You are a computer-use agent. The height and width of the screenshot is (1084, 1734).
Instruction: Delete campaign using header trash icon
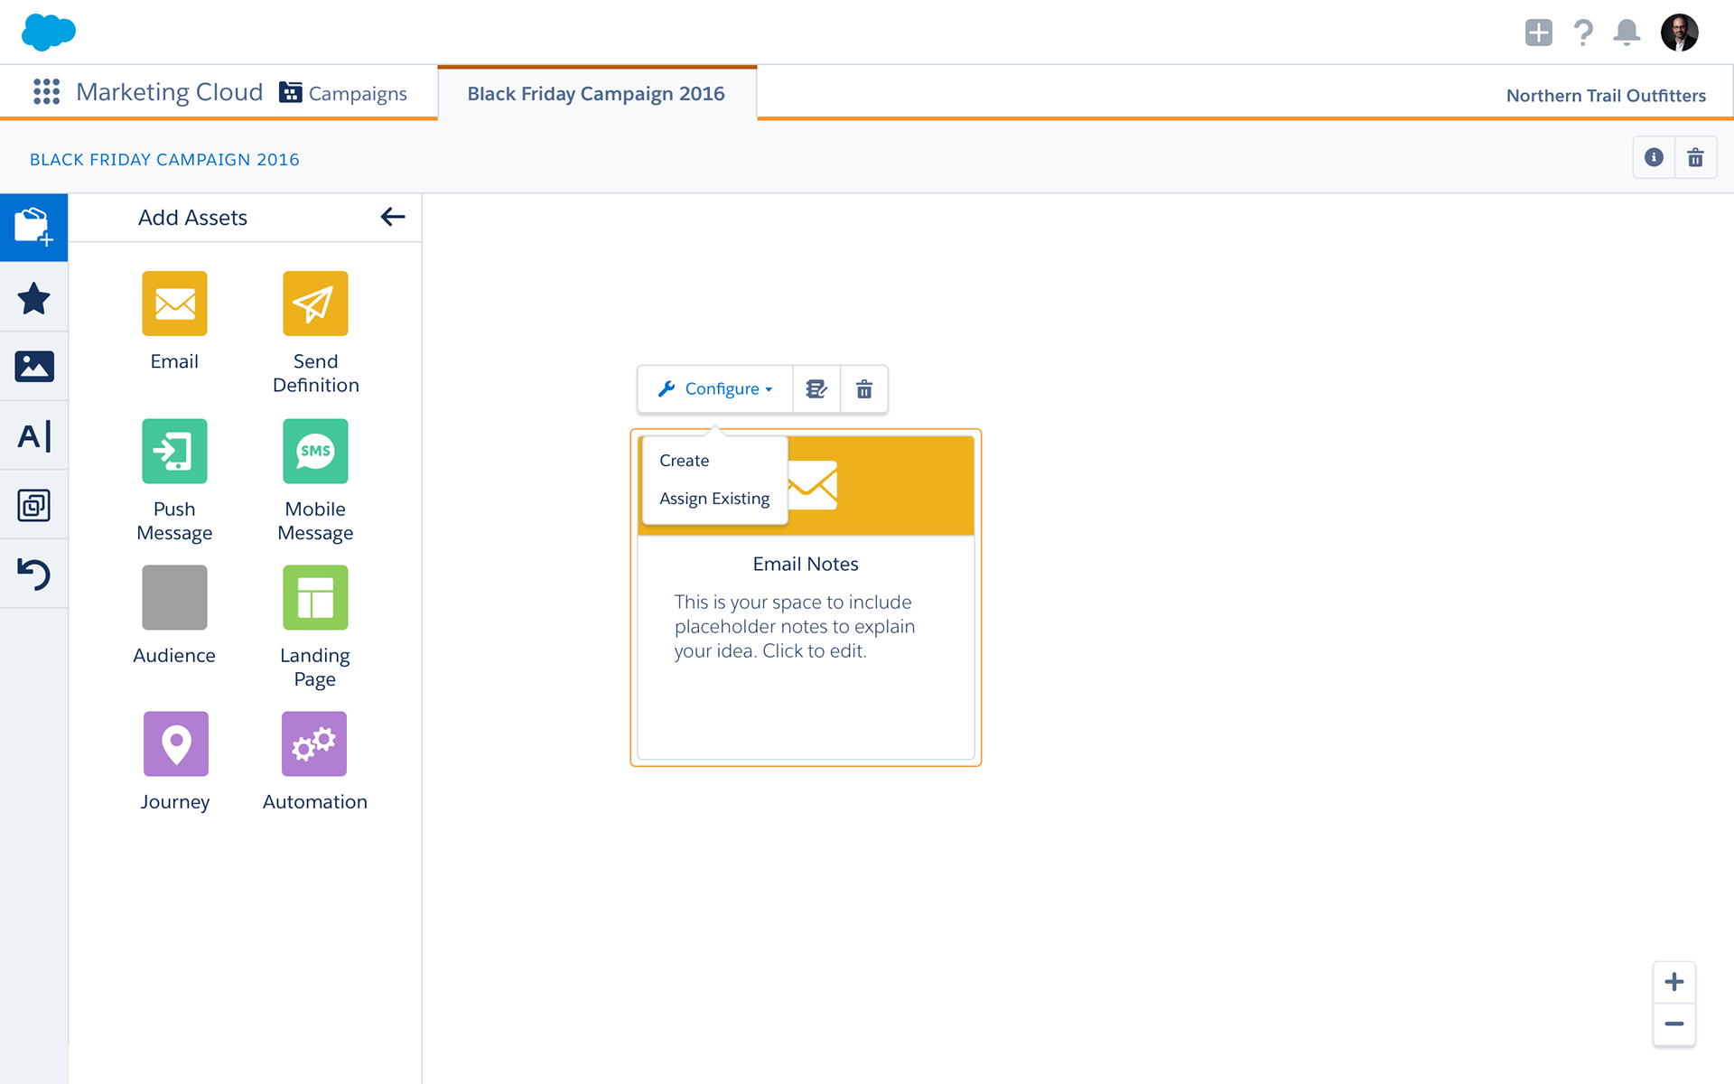pos(1695,157)
